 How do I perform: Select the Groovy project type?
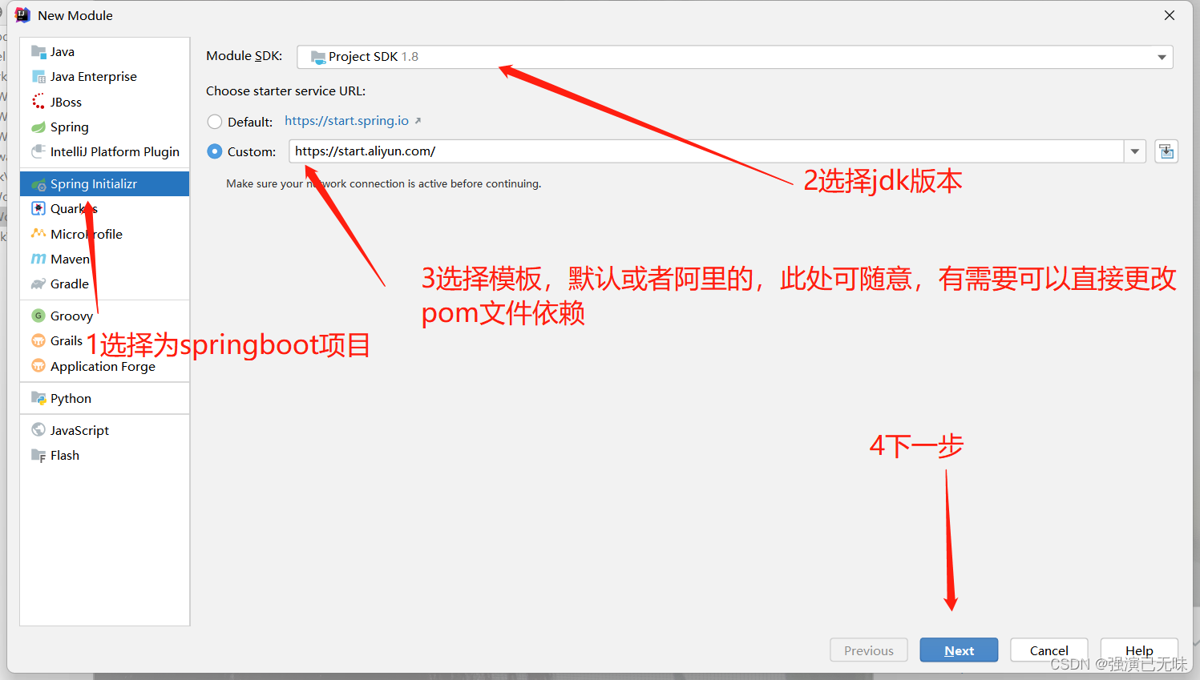pos(71,316)
